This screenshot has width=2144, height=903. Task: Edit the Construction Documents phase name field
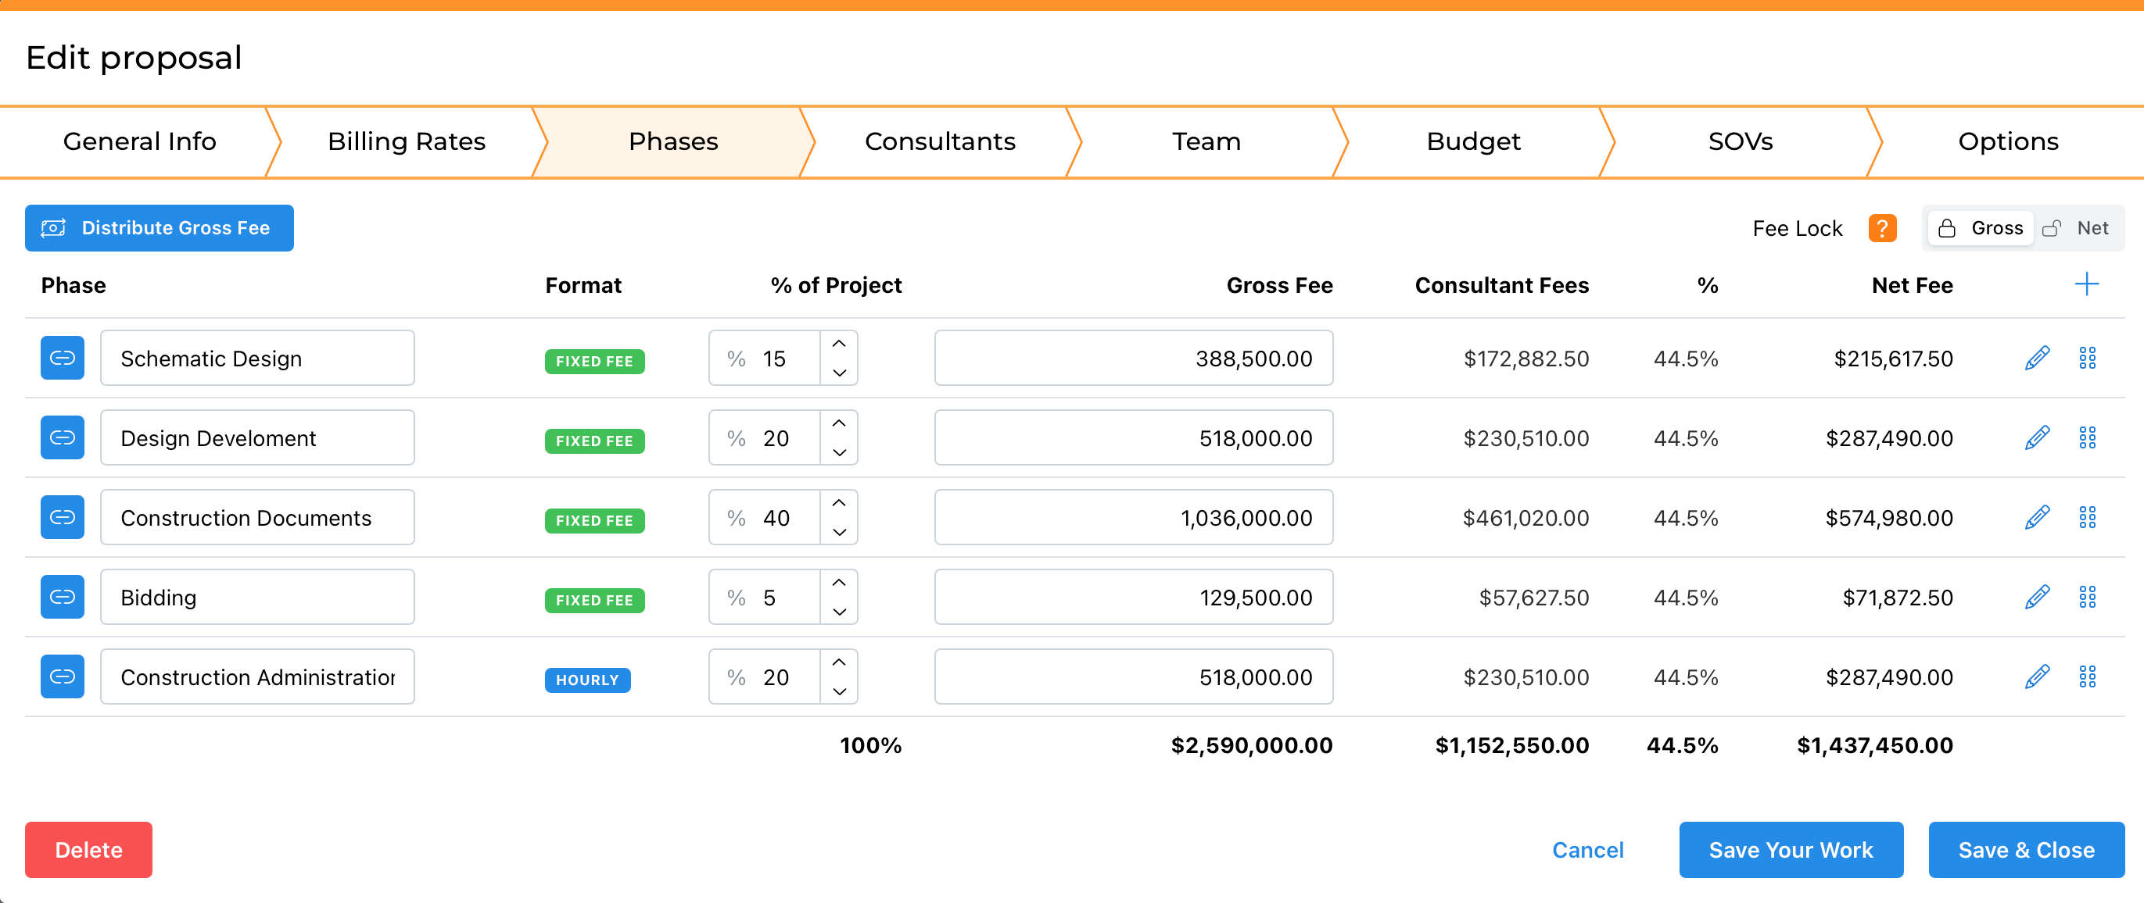point(257,518)
